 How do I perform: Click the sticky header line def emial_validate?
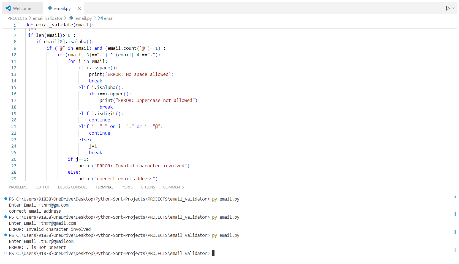(60, 25)
